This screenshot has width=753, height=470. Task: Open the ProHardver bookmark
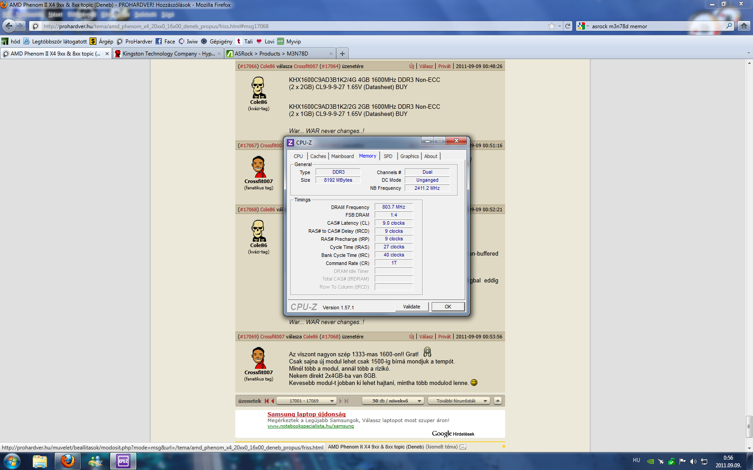click(134, 41)
